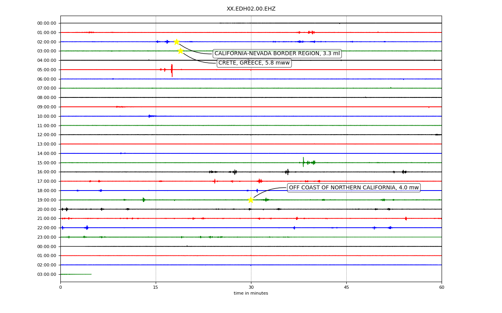Viewport: 502px width, 313px height.
Task: Click the 45 tick on the x-axis
Action: (346, 288)
